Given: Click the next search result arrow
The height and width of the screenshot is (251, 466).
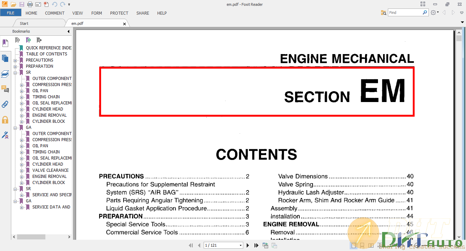Looking at the screenshot, I should [x=453, y=13].
